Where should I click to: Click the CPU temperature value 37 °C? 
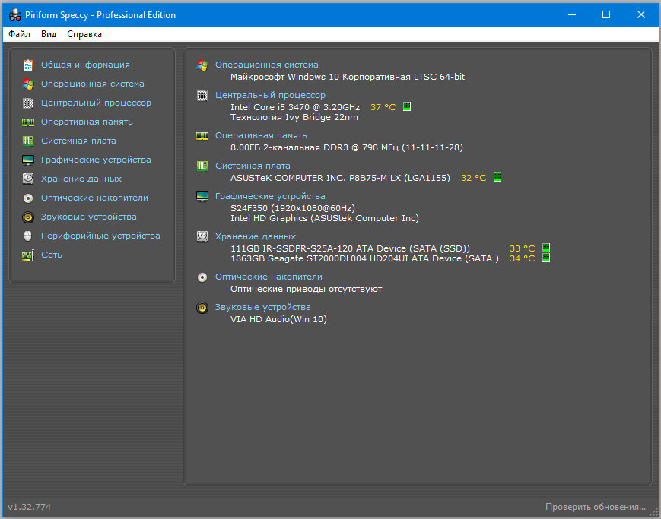point(383,107)
